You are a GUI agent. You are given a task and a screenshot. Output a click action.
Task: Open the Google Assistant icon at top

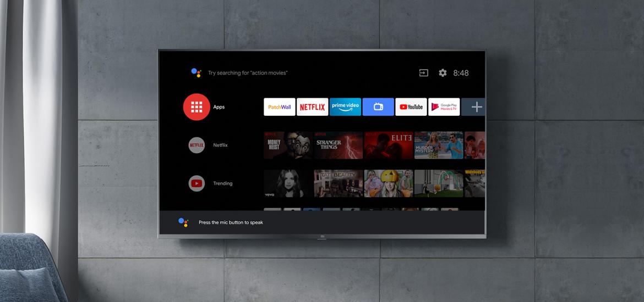point(197,73)
